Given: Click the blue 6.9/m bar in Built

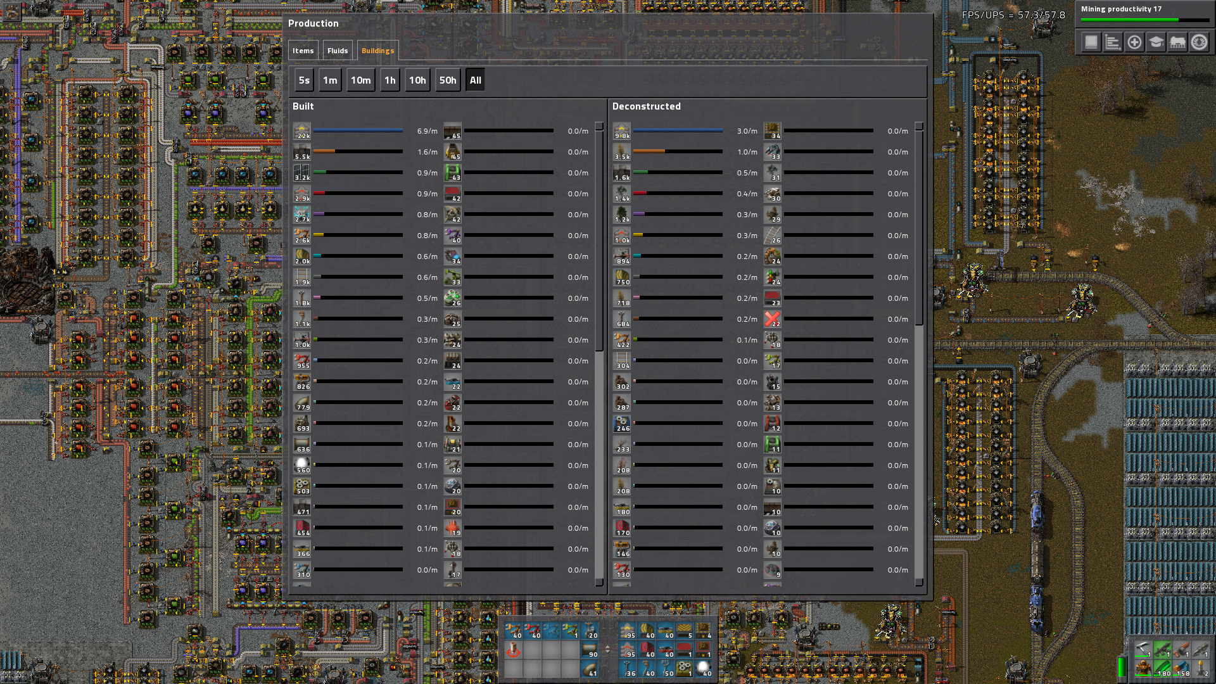Looking at the screenshot, I should pos(358,130).
